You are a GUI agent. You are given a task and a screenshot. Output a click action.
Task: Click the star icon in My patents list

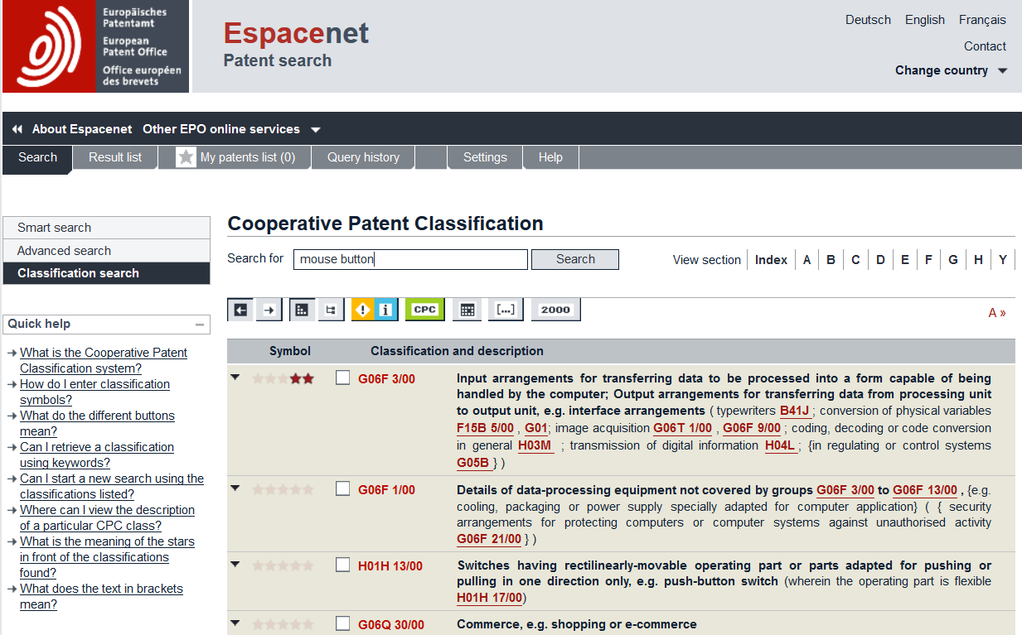click(x=186, y=157)
